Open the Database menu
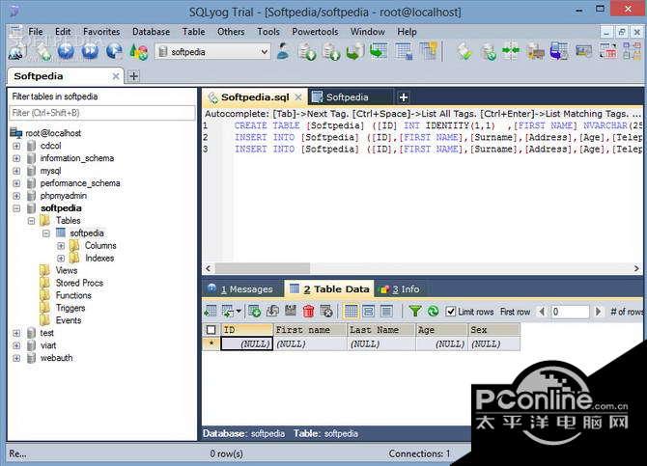 [151, 32]
